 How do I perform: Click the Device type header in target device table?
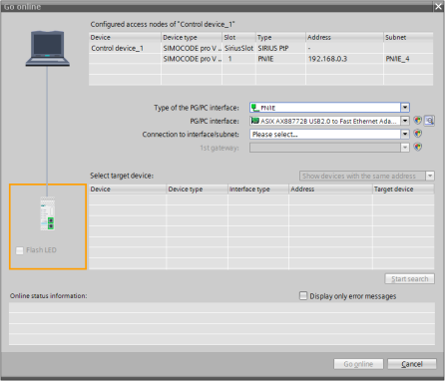point(197,189)
